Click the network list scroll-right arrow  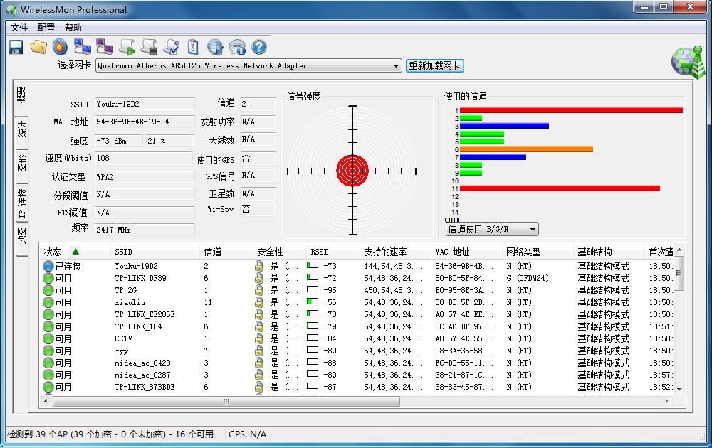pos(666,401)
